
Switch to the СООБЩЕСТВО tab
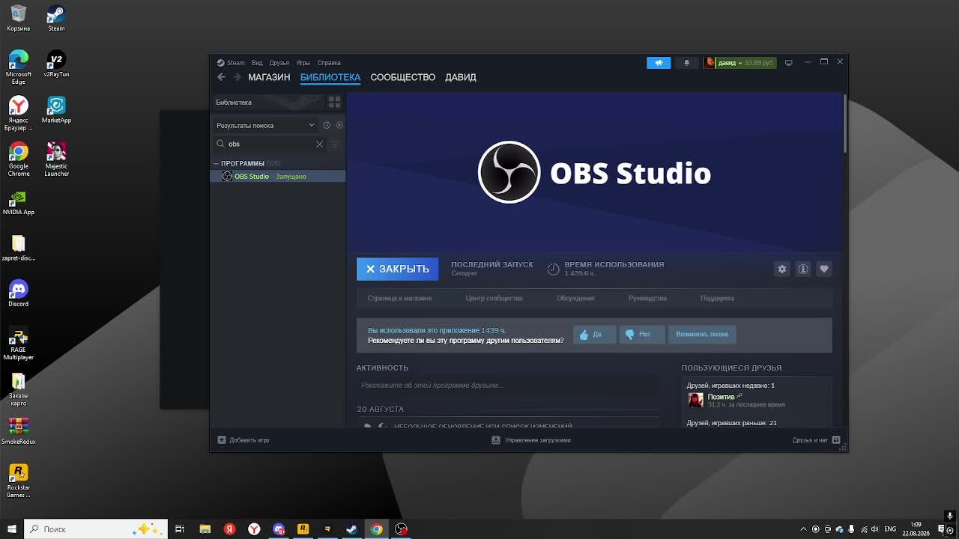tap(402, 77)
